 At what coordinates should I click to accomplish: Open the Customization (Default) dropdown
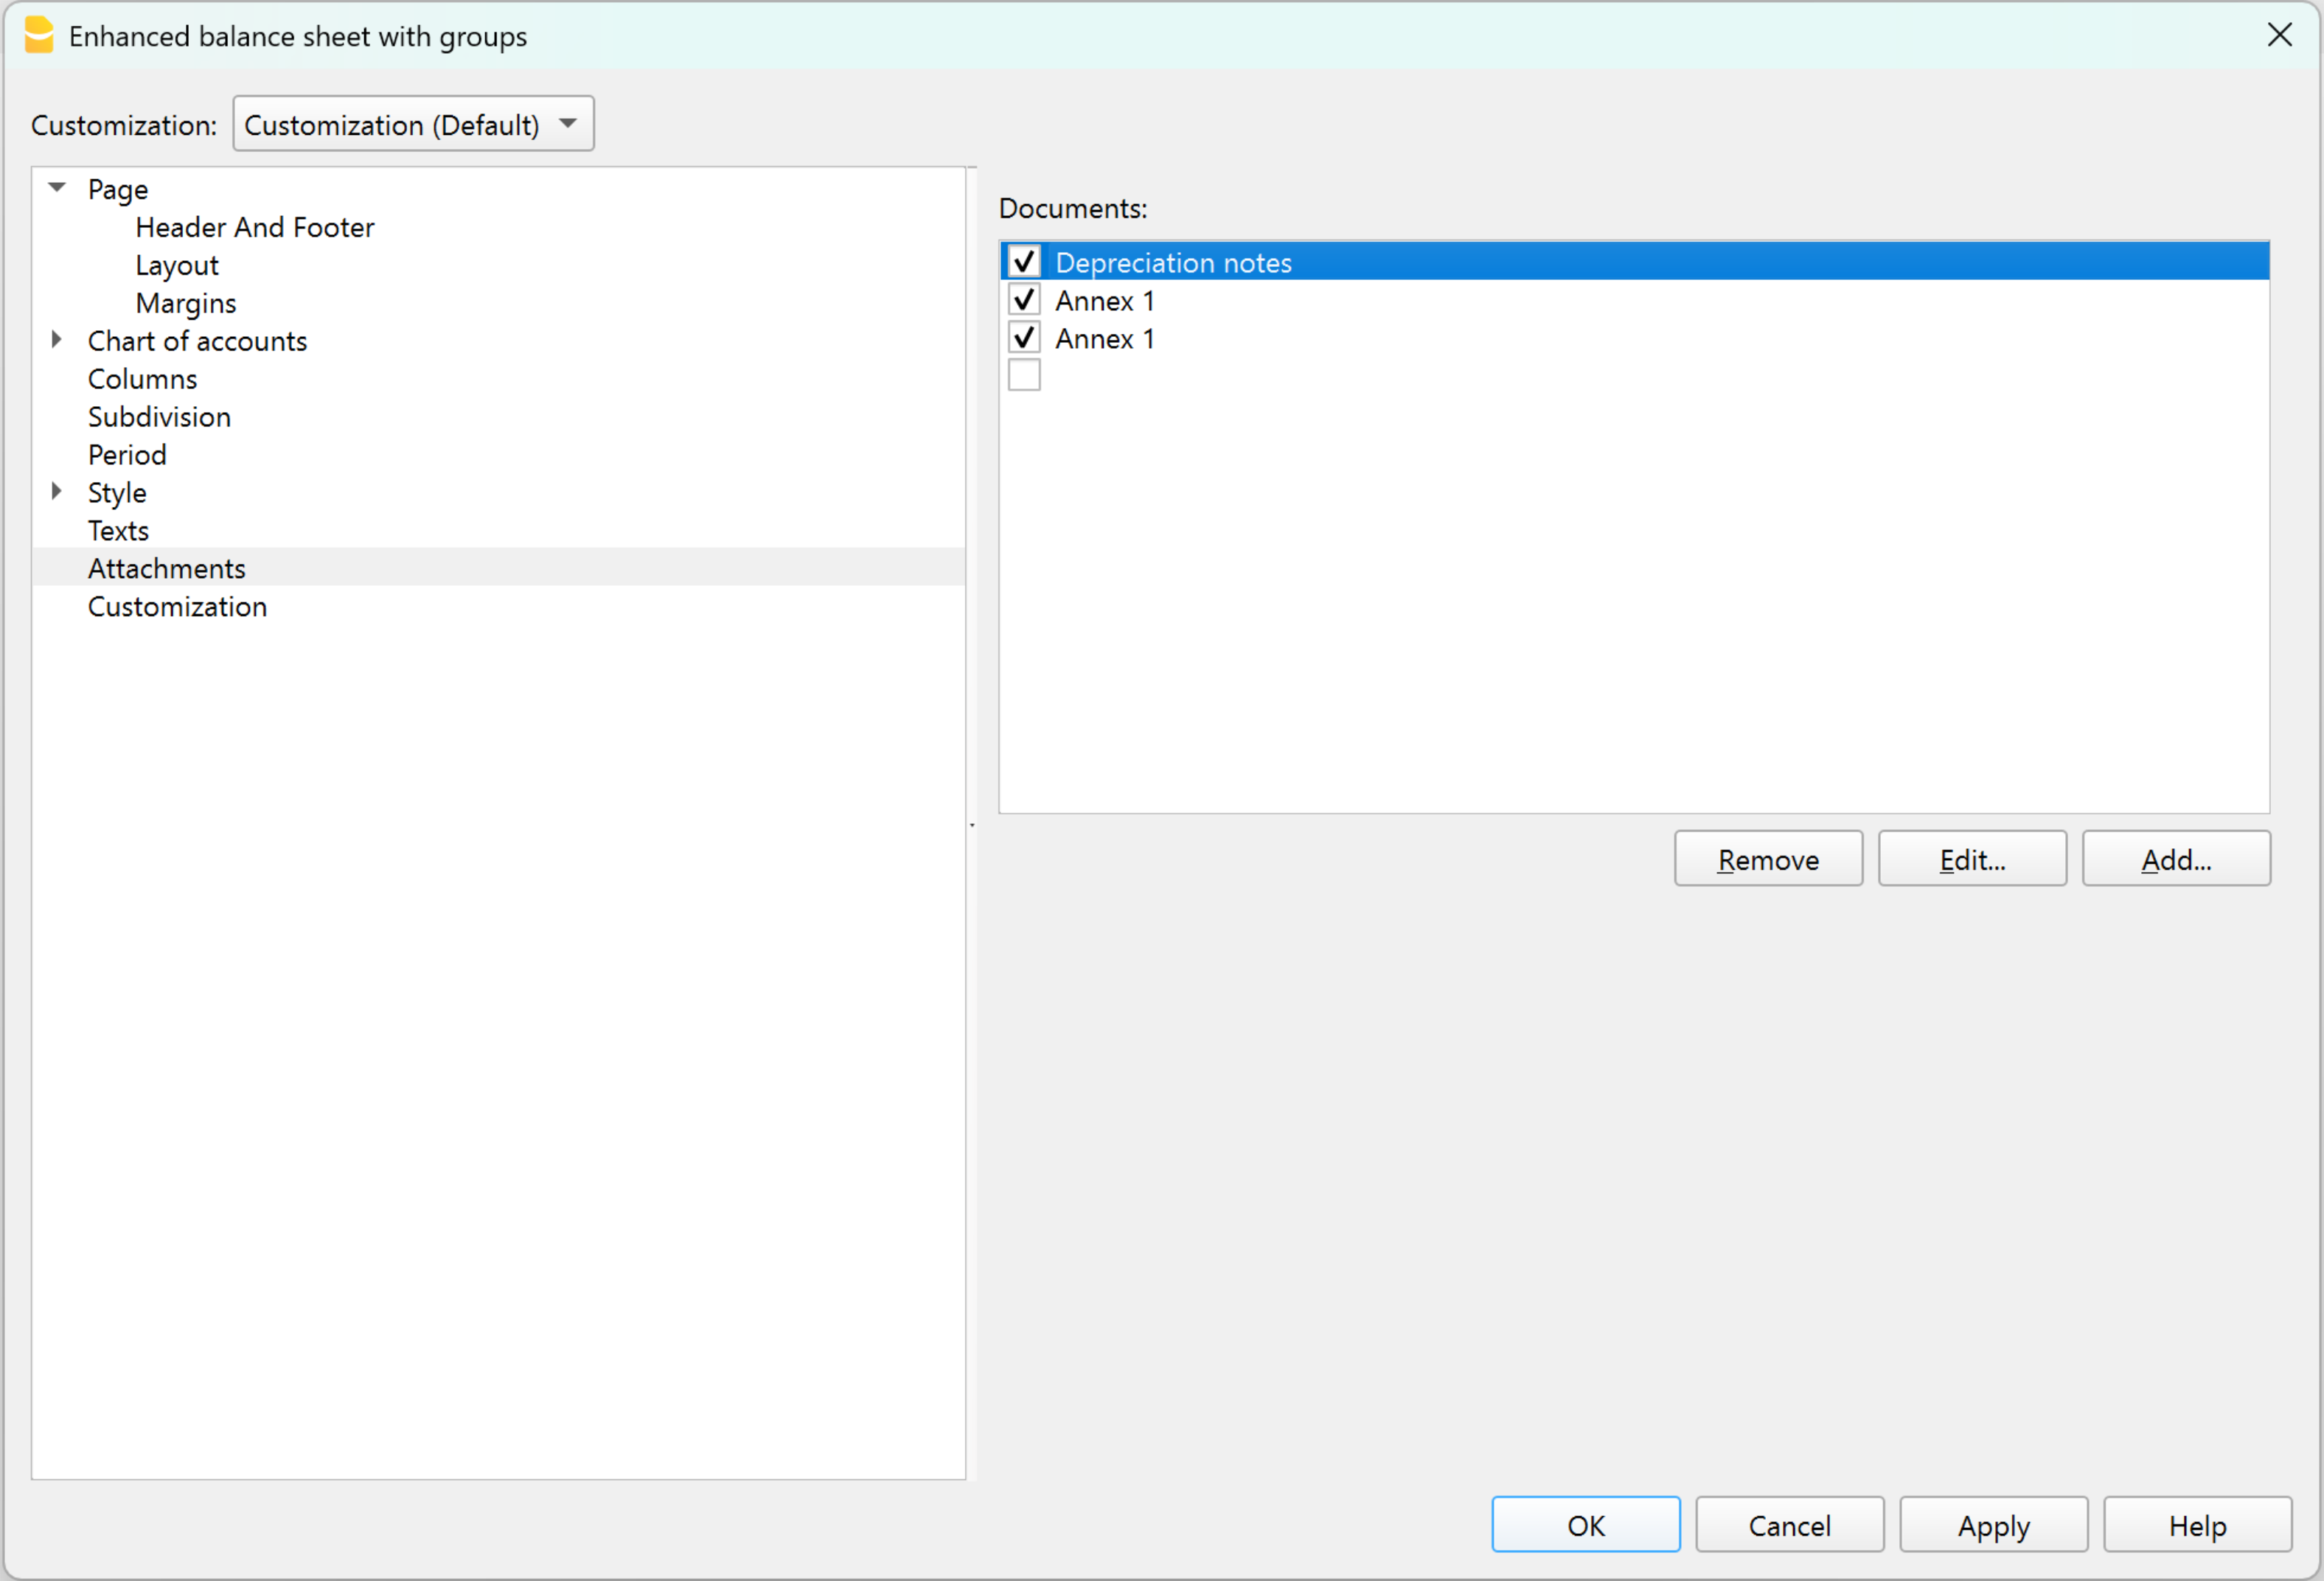413,124
